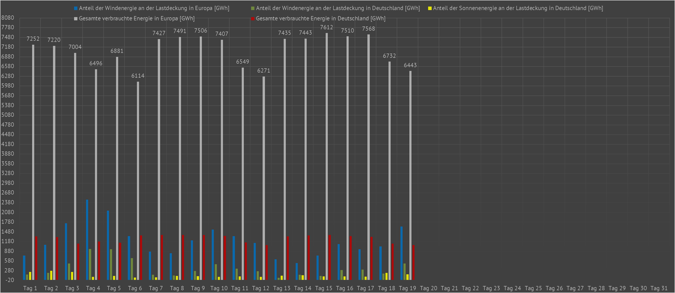Click the green Germany wind bar for Tag 5
The height and width of the screenshot is (293, 675).
click(x=111, y=264)
